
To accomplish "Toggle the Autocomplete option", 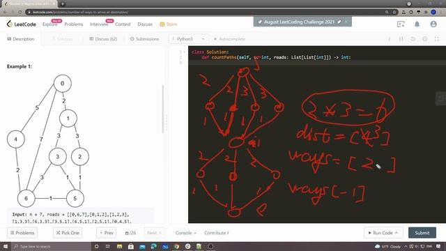I will (x=229, y=39).
